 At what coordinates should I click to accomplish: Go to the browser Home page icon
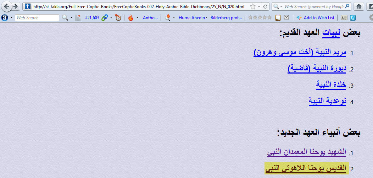(359, 6)
